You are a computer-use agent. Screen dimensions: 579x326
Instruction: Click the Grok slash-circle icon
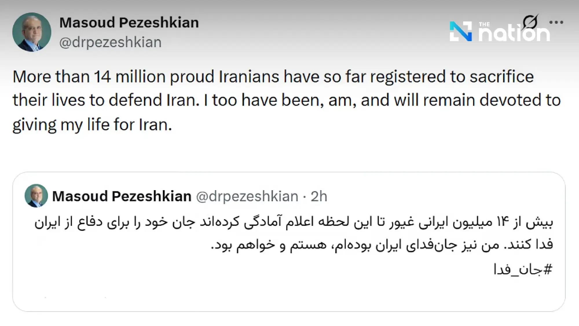(x=531, y=22)
